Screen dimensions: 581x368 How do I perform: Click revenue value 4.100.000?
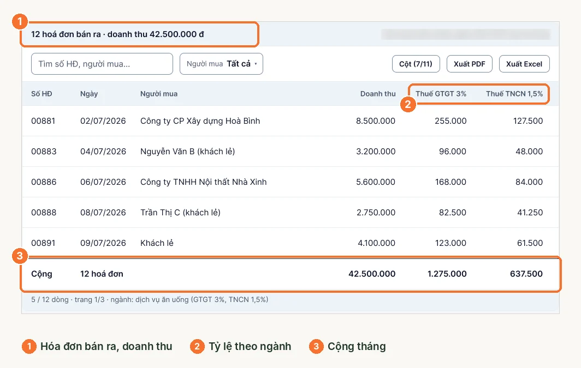pos(376,243)
